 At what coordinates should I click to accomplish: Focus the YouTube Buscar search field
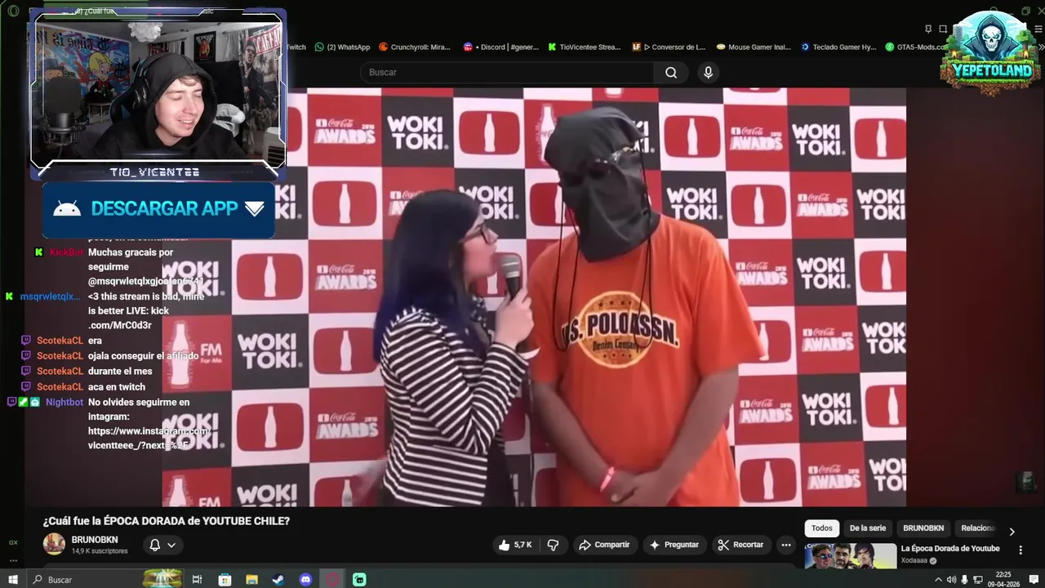507,73
